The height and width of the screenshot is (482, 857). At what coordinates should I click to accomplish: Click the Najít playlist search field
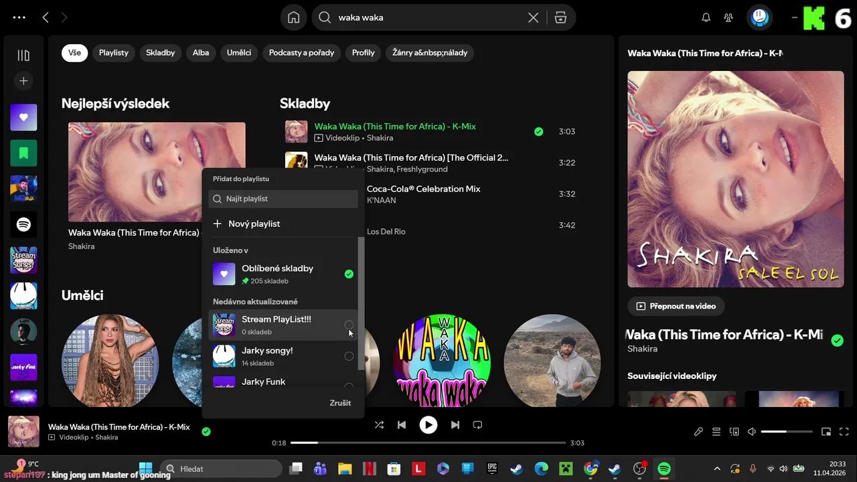pos(283,199)
